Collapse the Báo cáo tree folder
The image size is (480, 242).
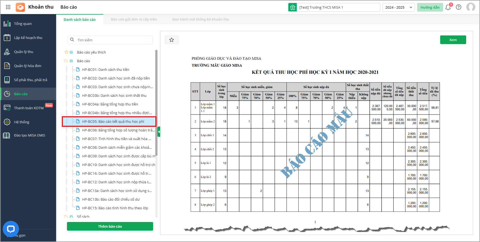point(71,61)
